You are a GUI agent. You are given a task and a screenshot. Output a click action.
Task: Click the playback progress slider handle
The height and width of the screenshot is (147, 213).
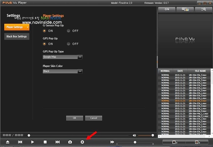click(x=29, y=135)
